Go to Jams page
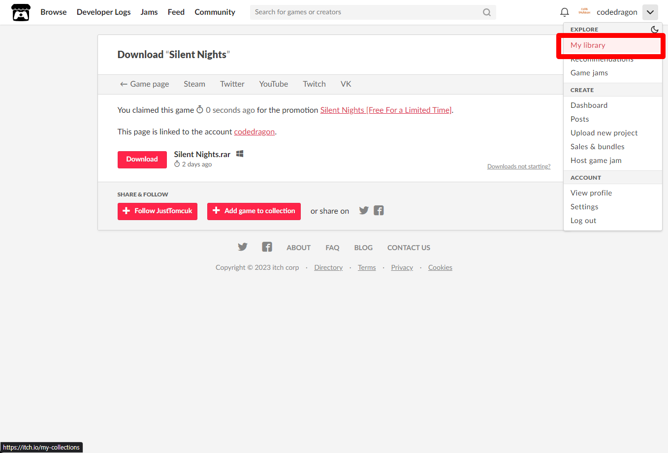This screenshot has height=453, width=668. click(x=149, y=12)
